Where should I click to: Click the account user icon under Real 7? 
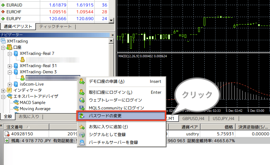22,60
